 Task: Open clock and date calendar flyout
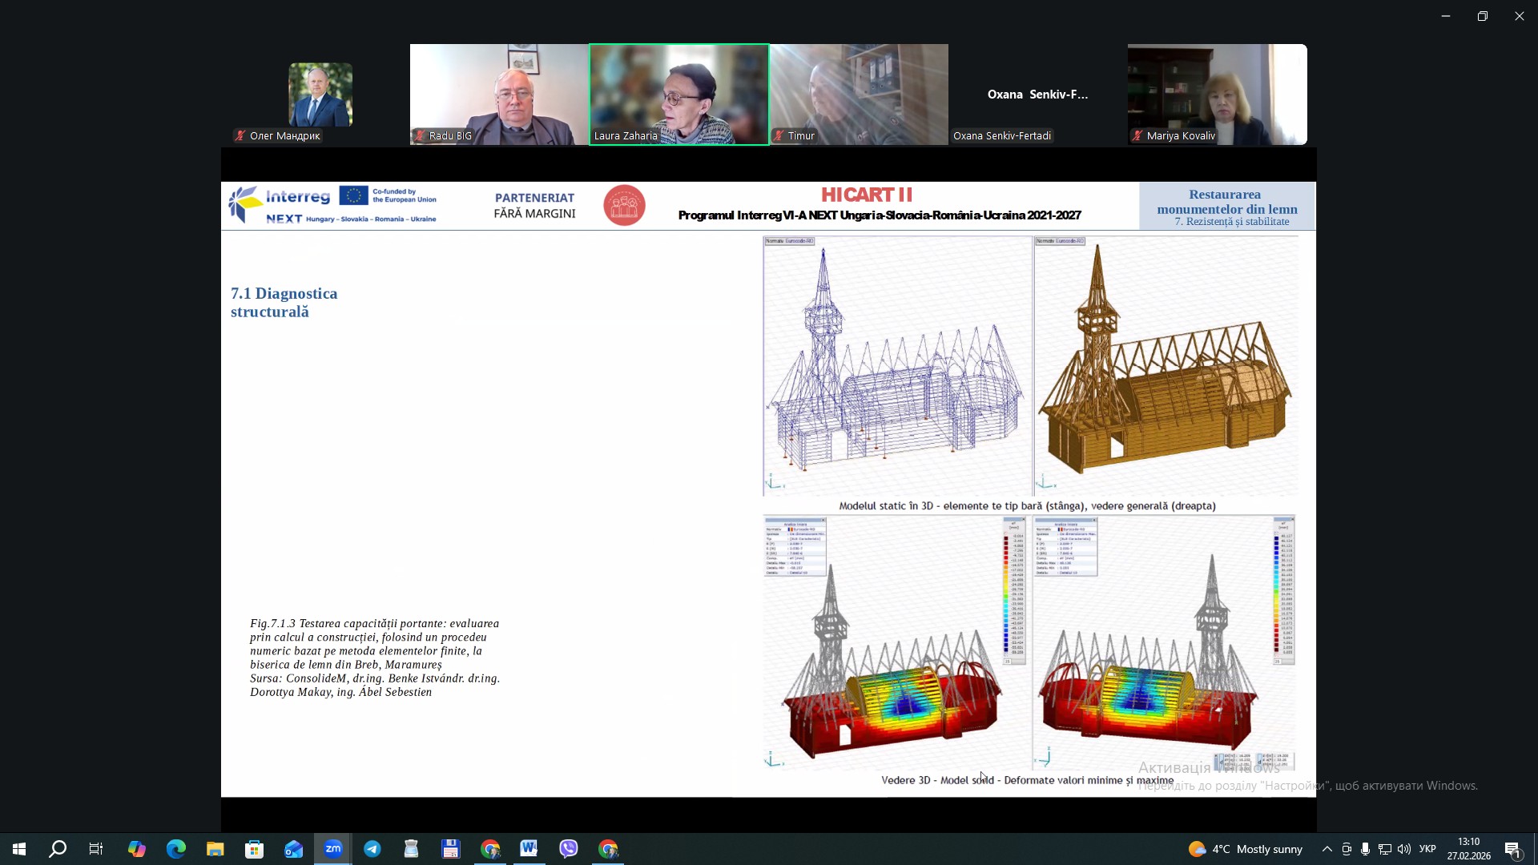pyautogui.click(x=1468, y=849)
